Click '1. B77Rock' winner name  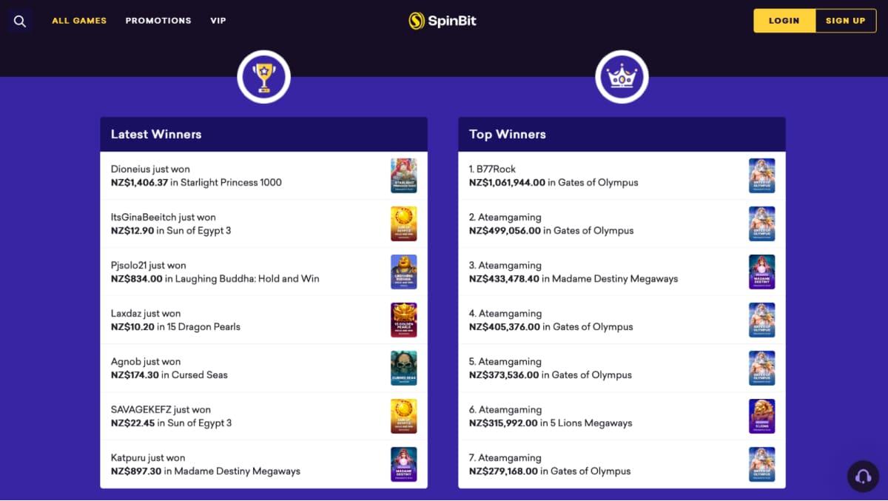[x=492, y=169]
